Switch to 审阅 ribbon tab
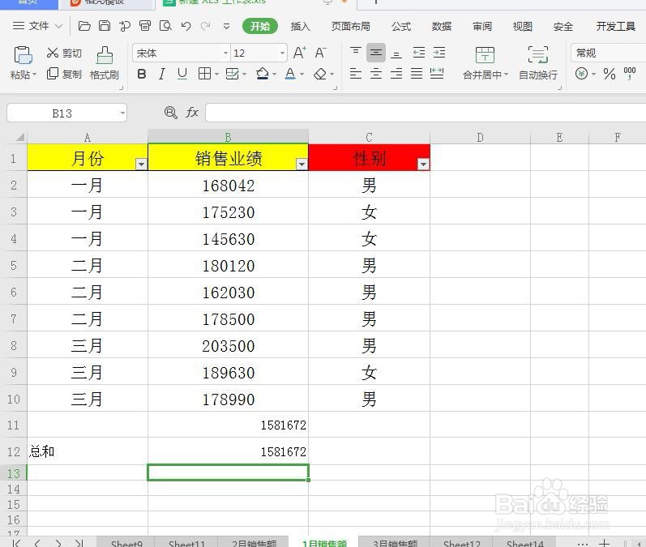 (482, 27)
